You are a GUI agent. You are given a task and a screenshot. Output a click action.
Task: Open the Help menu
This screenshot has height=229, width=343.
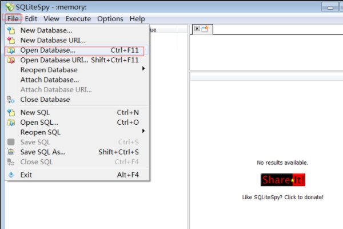(x=137, y=19)
